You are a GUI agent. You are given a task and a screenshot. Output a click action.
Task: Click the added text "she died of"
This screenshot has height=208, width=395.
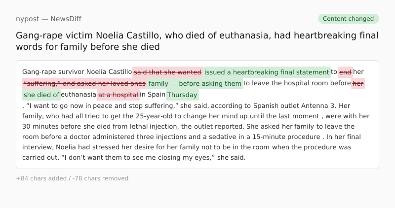pyautogui.click(x=41, y=95)
